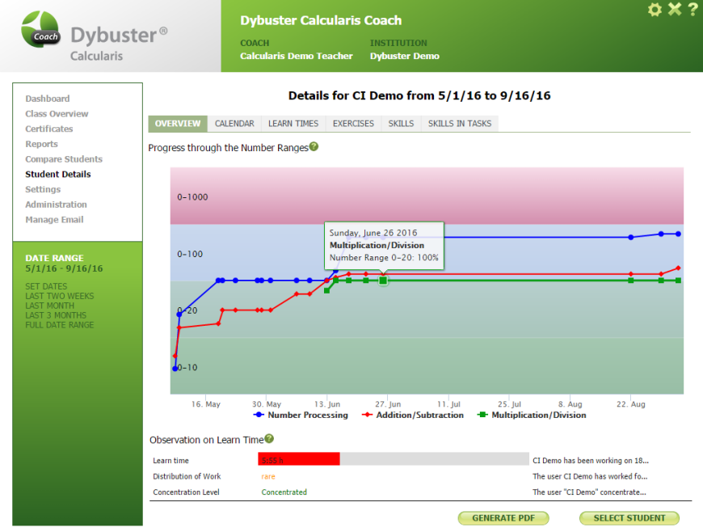Click first green Multiplication/Division data point

point(326,291)
